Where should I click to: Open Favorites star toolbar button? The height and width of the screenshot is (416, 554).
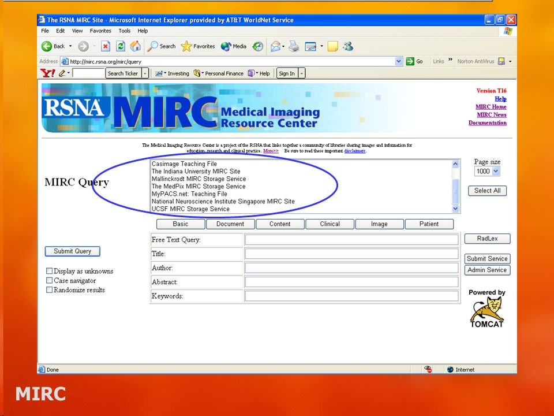198,46
